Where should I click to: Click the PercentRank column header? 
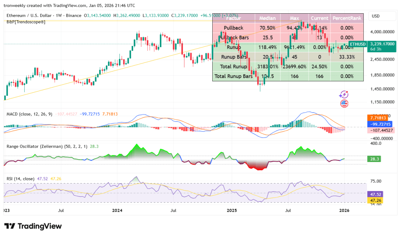pyautogui.click(x=347, y=18)
